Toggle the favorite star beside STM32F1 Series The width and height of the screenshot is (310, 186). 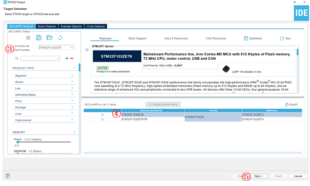pyautogui.click(x=87, y=50)
